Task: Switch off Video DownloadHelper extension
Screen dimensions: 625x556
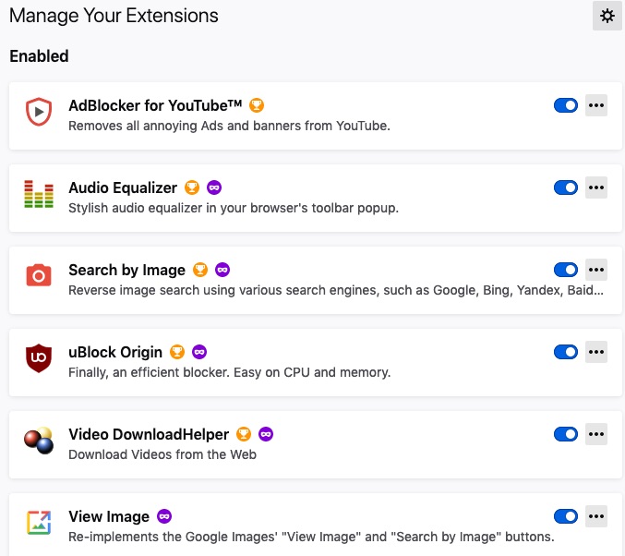Action: [566, 434]
